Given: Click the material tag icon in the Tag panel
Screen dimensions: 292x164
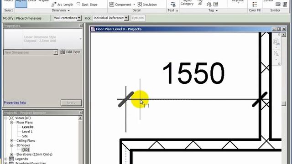Looking at the screenshot, I should (216, 4).
